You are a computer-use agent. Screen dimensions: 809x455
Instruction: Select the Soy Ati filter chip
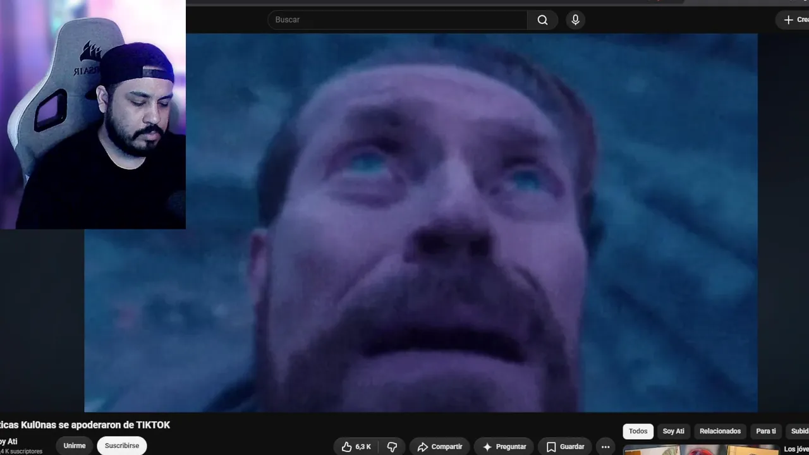pyautogui.click(x=674, y=431)
